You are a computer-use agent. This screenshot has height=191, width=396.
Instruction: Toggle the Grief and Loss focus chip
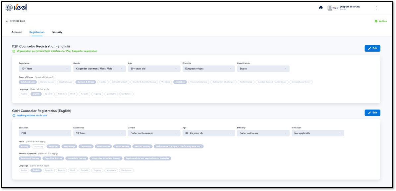pyautogui.click(x=28, y=82)
